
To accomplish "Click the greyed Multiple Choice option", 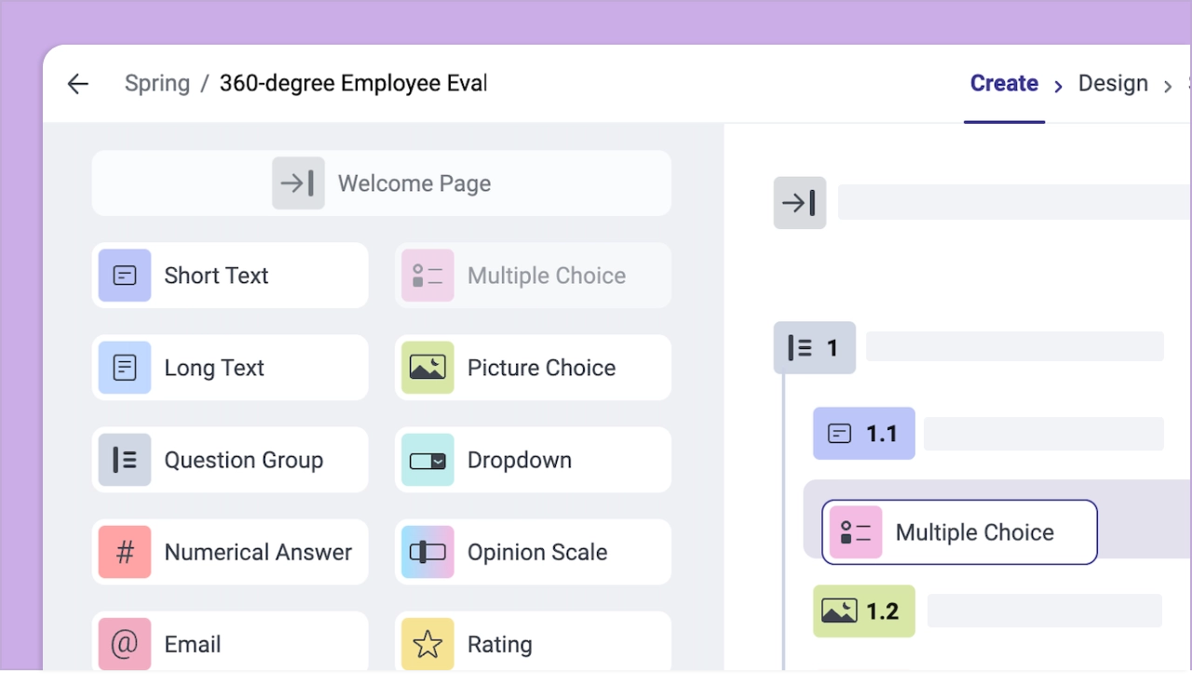I will 533,276.
